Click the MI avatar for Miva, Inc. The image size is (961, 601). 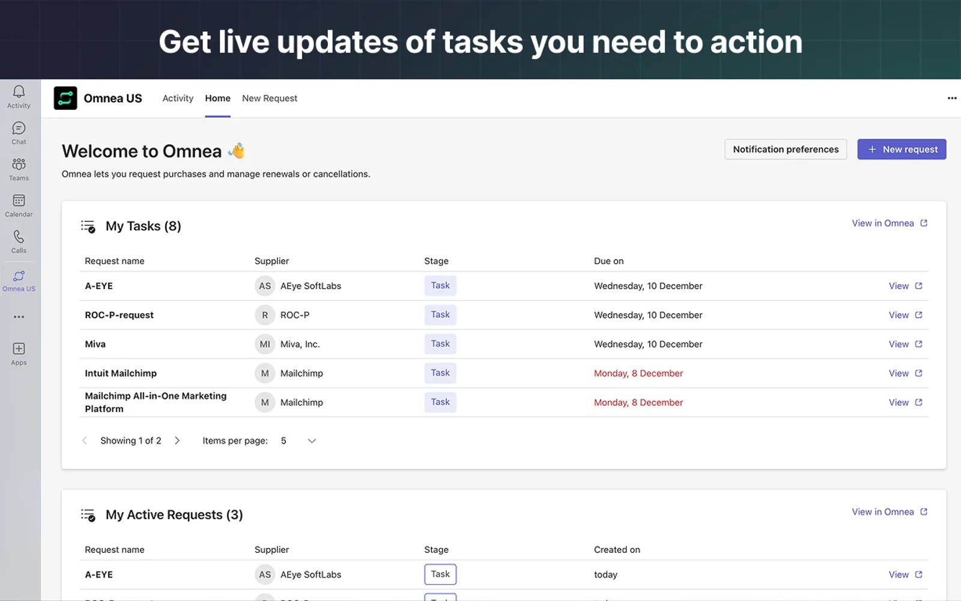pos(265,344)
